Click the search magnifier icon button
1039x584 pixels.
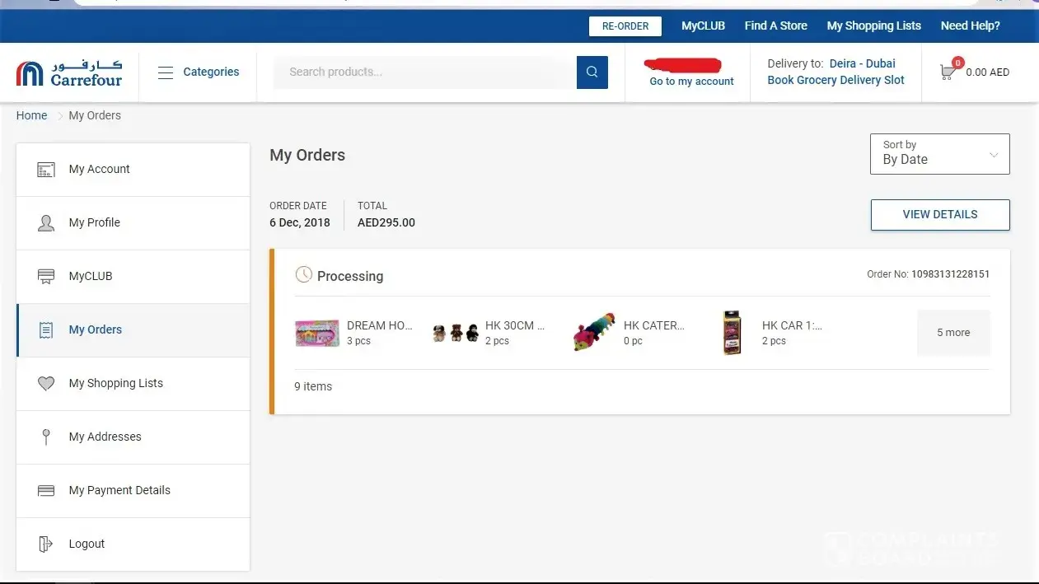point(592,72)
